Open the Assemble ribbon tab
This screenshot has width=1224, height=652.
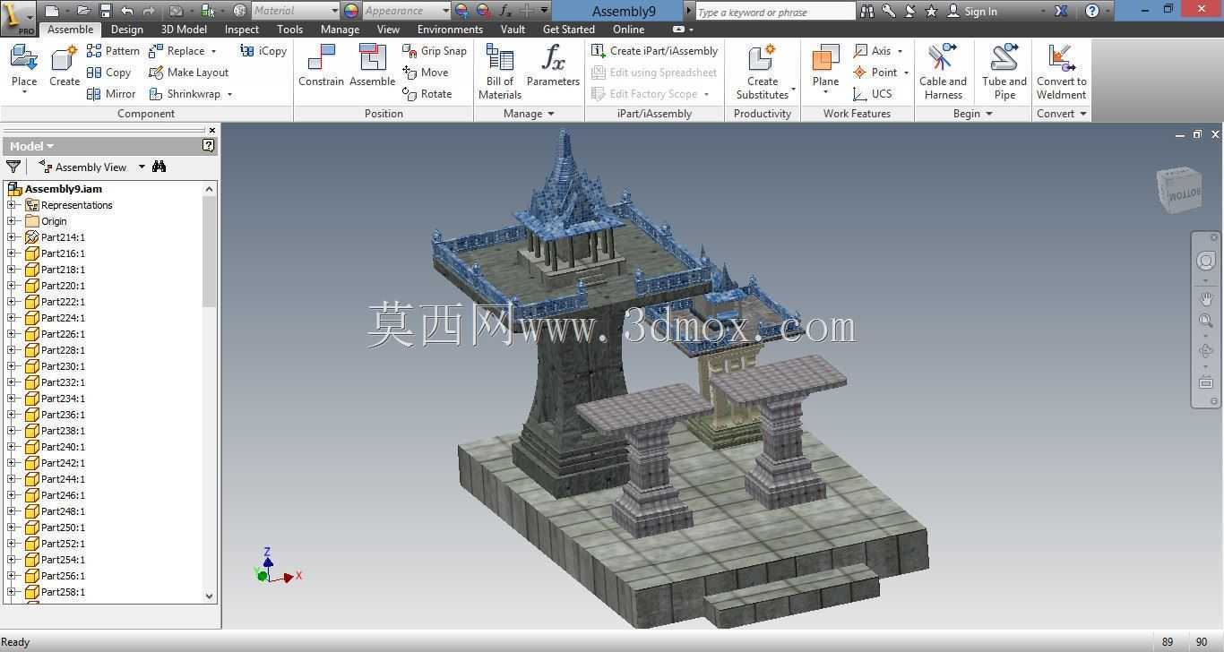(70, 29)
